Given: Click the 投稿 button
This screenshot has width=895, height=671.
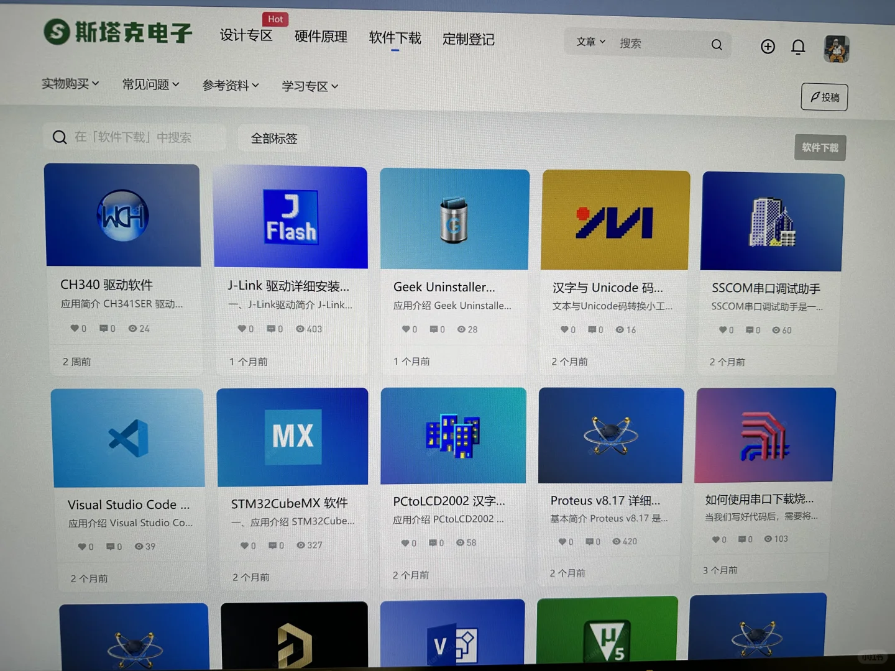Looking at the screenshot, I should pyautogui.click(x=824, y=97).
